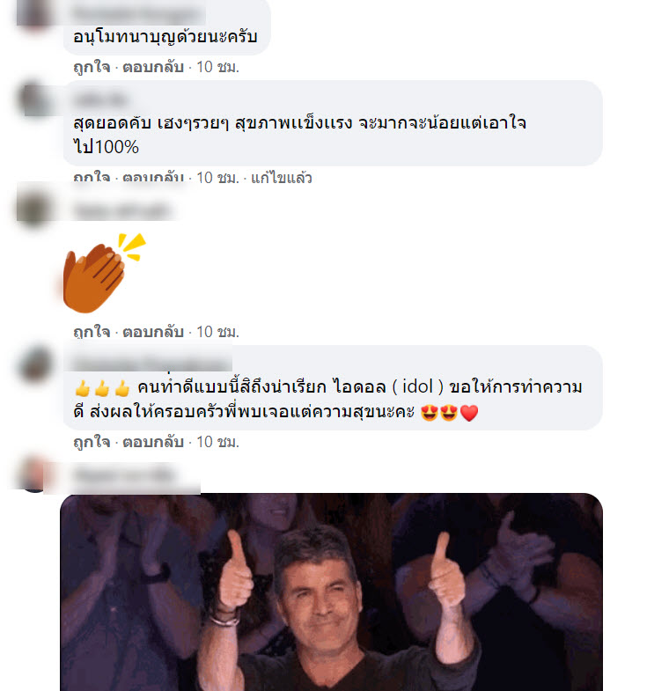Like the "สุดยอดคับ เฮงๆรวยๆ" comment
The width and height of the screenshot is (647, 691).
tap(92, 177)
